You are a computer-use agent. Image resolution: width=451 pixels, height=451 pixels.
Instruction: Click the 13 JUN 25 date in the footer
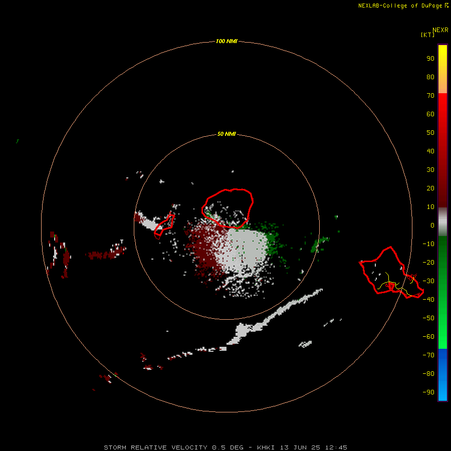[300, 447]
